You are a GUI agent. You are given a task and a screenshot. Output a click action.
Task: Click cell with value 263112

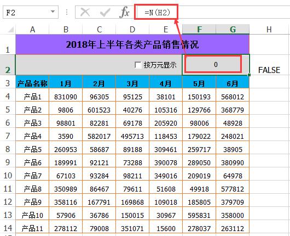point(233,227)
